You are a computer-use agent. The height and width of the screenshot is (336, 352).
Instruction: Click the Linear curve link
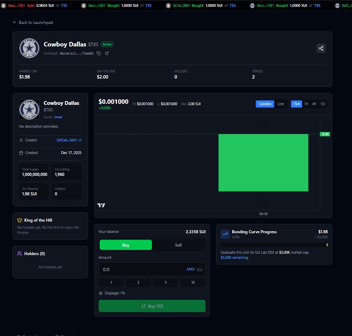58,117
